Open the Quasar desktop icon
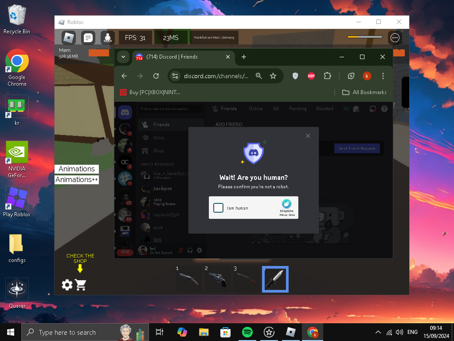This screenshot has width=454, height=341. click(x=17, y=293)
